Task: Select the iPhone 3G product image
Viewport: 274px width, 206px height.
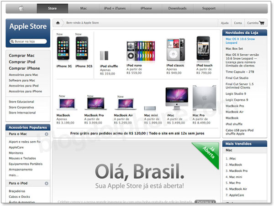Action: point(63,48)
